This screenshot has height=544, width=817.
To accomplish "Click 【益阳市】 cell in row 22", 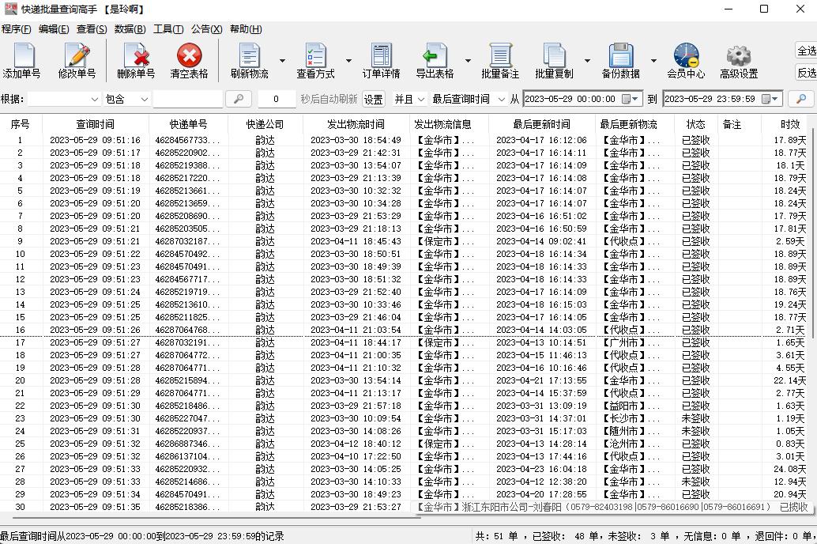I will point(631,406).
